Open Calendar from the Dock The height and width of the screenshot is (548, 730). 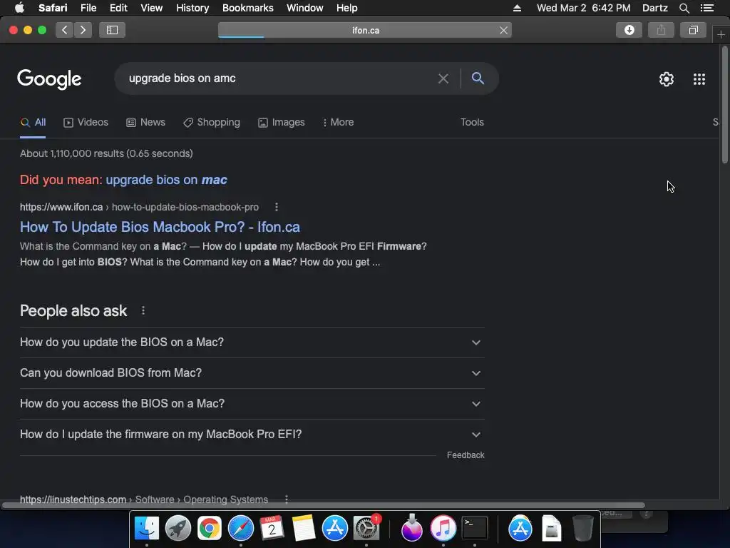272,529
